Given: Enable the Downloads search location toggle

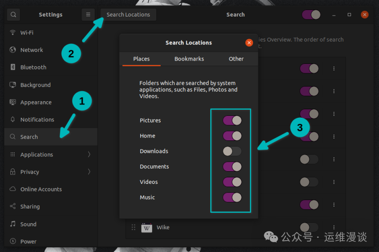Looking at the screenshot, I should [232, 151].
